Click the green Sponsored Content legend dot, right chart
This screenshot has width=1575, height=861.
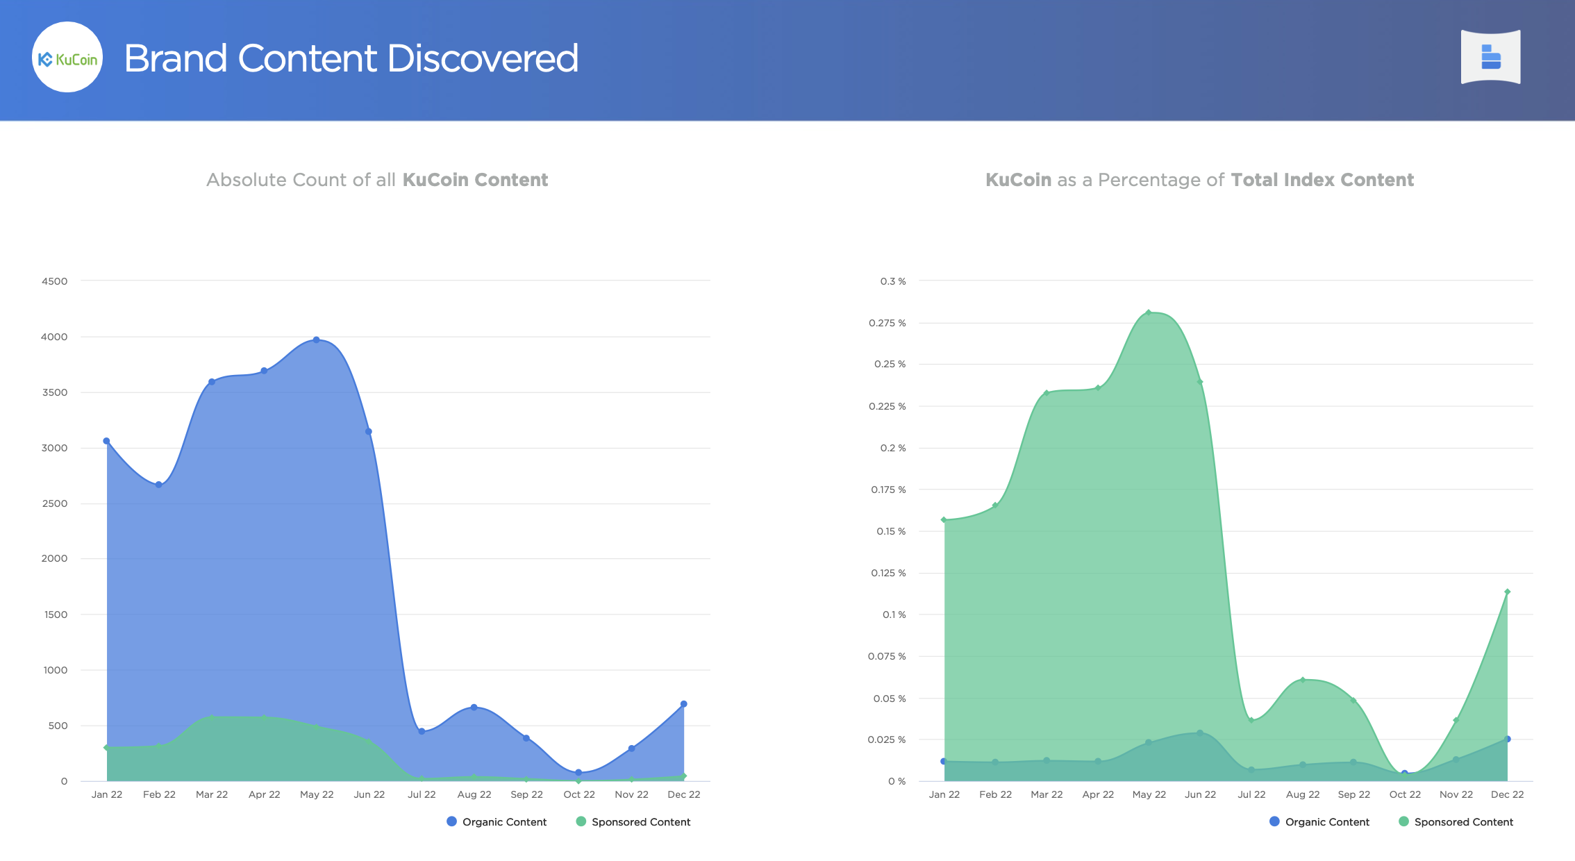tap(1403, 821)
